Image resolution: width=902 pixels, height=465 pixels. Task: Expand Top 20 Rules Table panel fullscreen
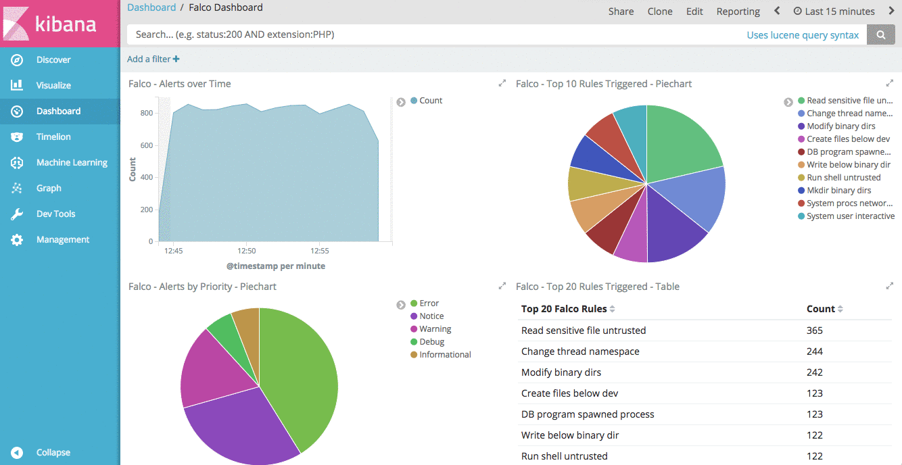pos(890,286)
